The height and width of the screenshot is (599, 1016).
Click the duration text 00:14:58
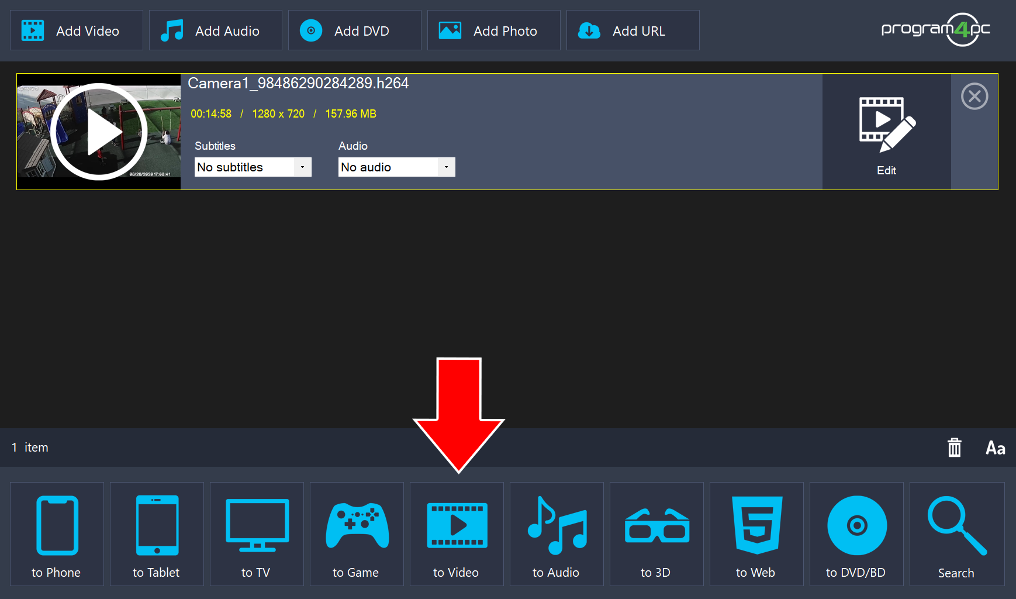tap(211, 114)
